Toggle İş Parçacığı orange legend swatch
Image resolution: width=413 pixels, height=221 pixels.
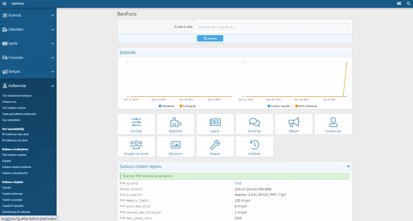point(181,106)
